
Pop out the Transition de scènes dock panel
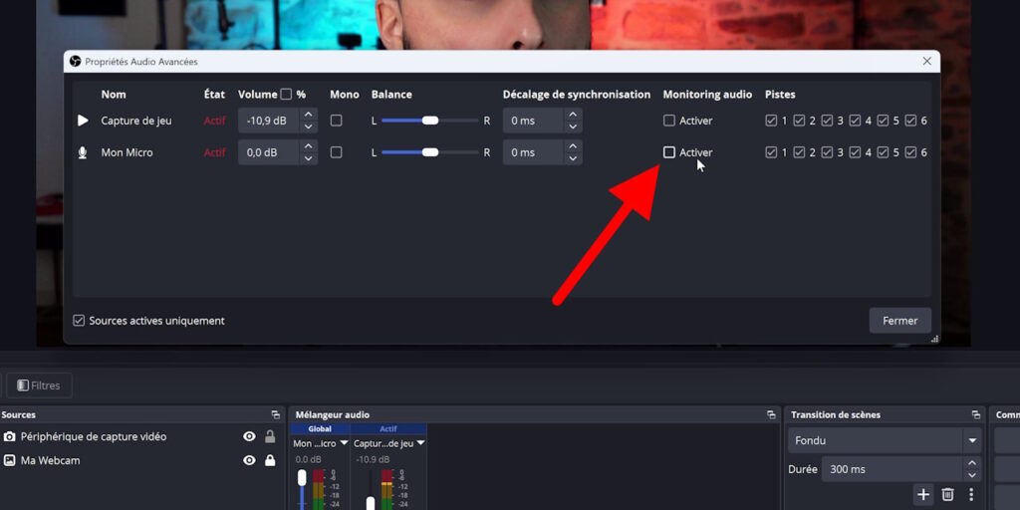(976, 414)
